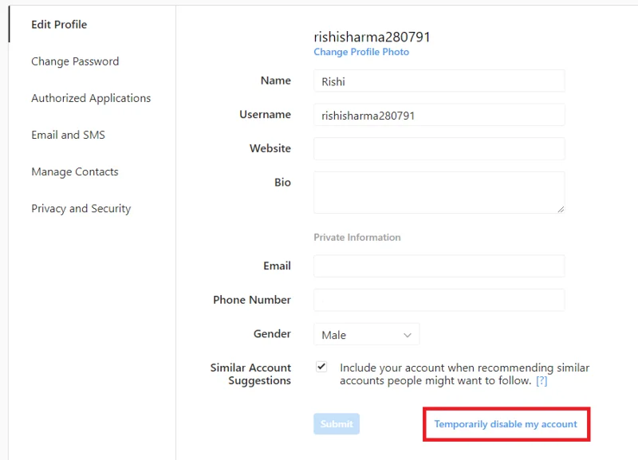The height and width of the screenshot is (460, 638).
Task: Open the [?] help link
Action: [542, 381]
